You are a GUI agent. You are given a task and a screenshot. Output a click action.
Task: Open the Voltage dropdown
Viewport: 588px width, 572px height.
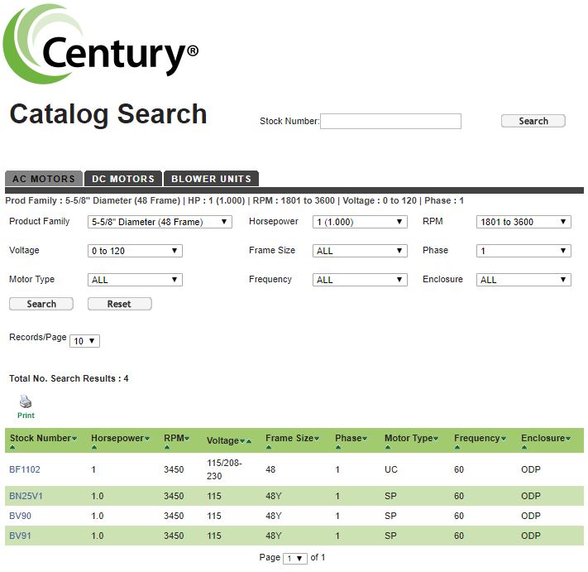tap(135, 251)
